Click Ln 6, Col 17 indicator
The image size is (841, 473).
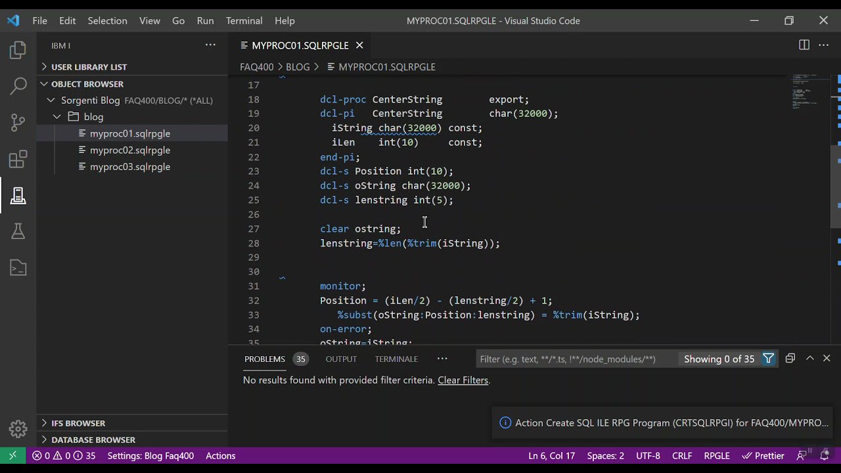coord(551,455)
